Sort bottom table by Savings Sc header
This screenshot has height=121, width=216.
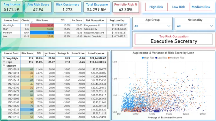tap(63, 53)
